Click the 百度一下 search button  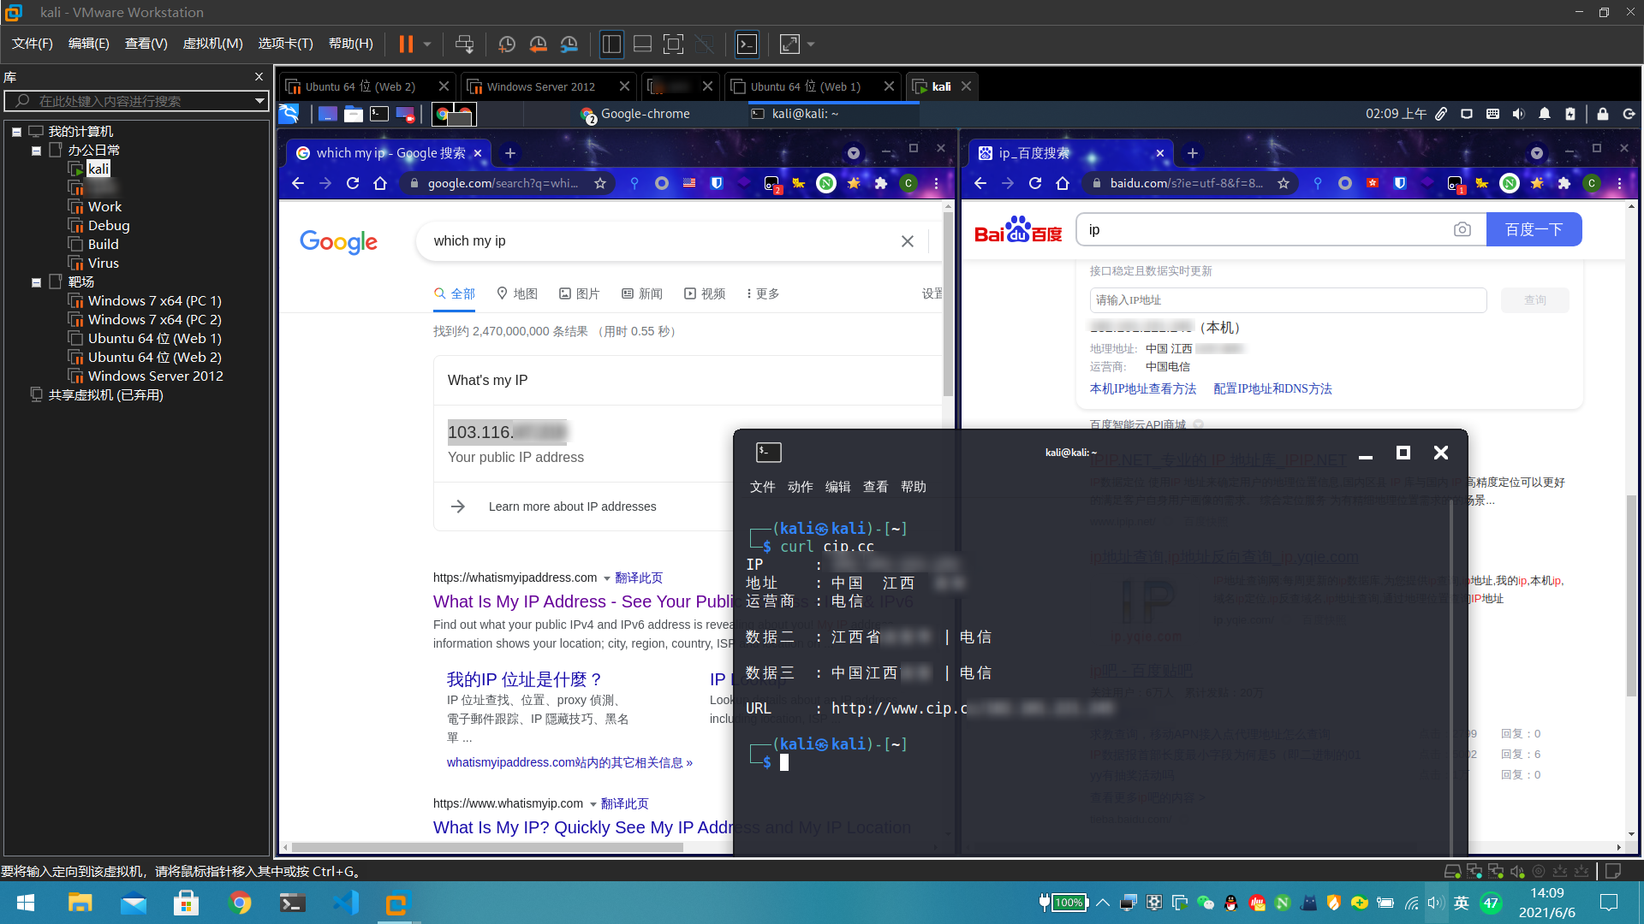click(x=1534, y=229)
